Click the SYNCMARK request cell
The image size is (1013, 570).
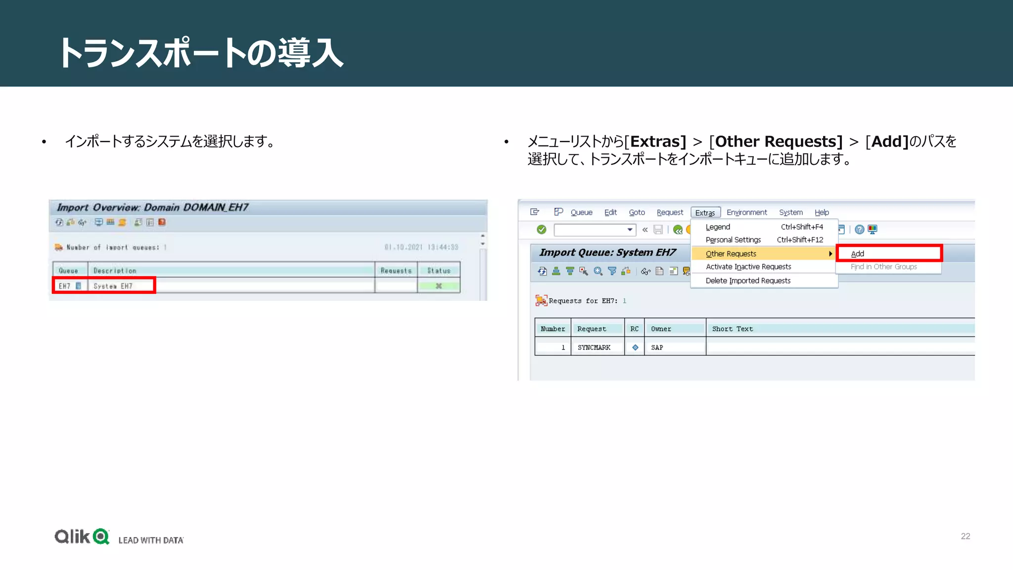point(594,347)
